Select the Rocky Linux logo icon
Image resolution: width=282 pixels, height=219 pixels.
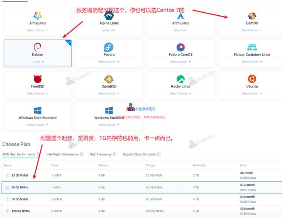pyautogui.click(x=181, y=79)
